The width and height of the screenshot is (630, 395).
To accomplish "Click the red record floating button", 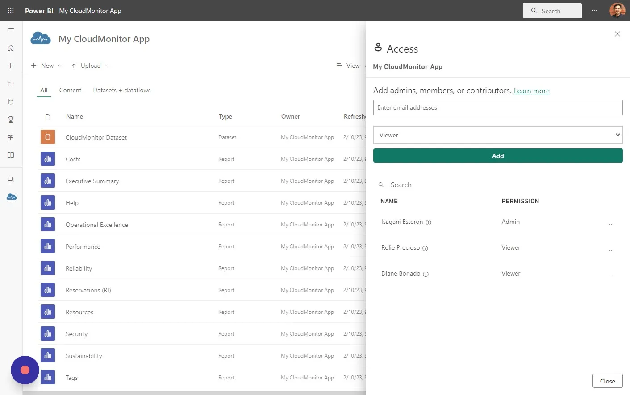I will [25, 370].
